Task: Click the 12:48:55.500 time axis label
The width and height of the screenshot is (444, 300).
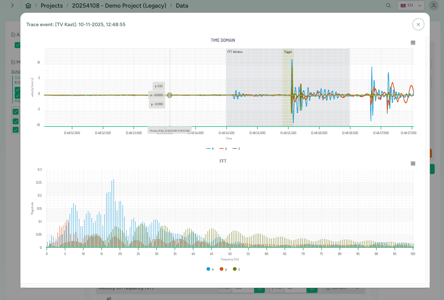Action: coord(288,133)
